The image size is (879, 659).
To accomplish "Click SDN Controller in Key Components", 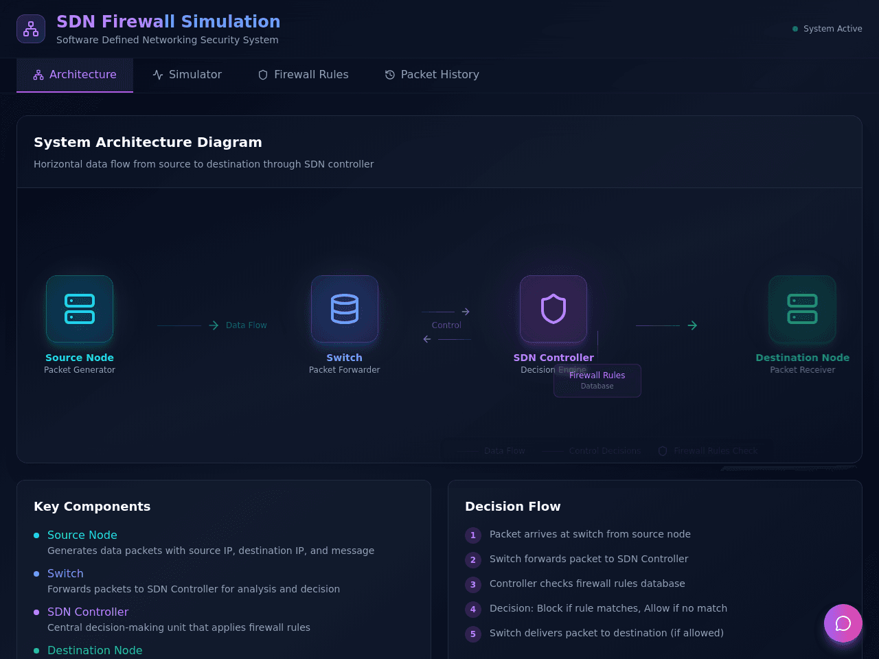I will (88, 612).
